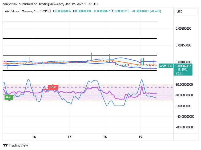Click the 22:25 candle countdown timer
Screen dimensions: 201x150
coord(179,73)
